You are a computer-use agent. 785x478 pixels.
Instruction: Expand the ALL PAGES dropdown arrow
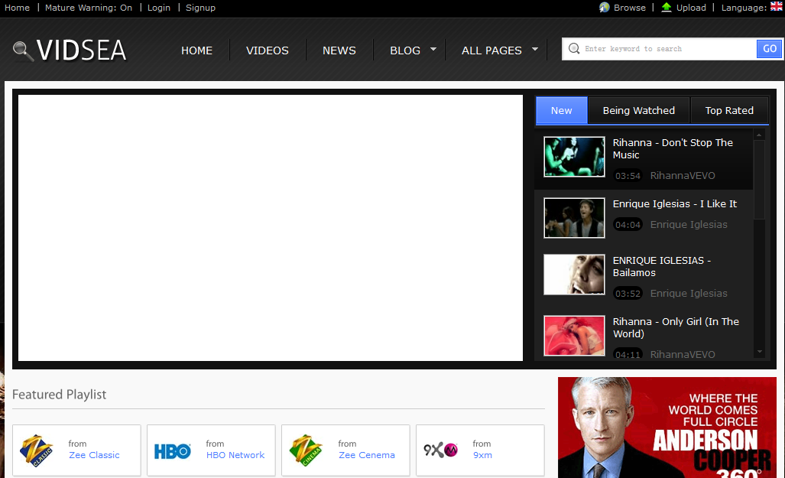point(534,50)
